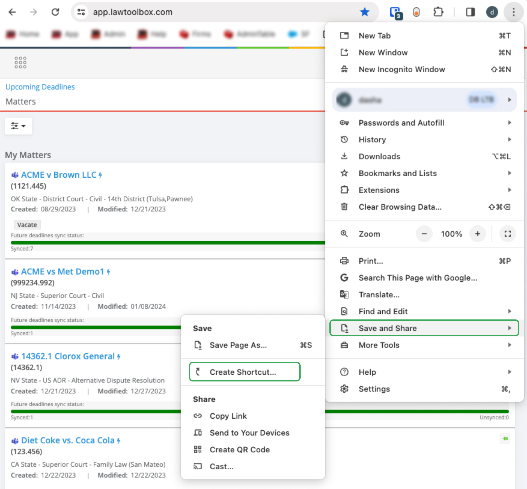The height and width of the screenshot is (489, 527).
Task: Choose Create QR Code
Action: click(253, 450)
